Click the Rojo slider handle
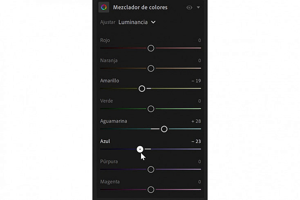Viewport: 300px width, 200px height. (151, 48)
